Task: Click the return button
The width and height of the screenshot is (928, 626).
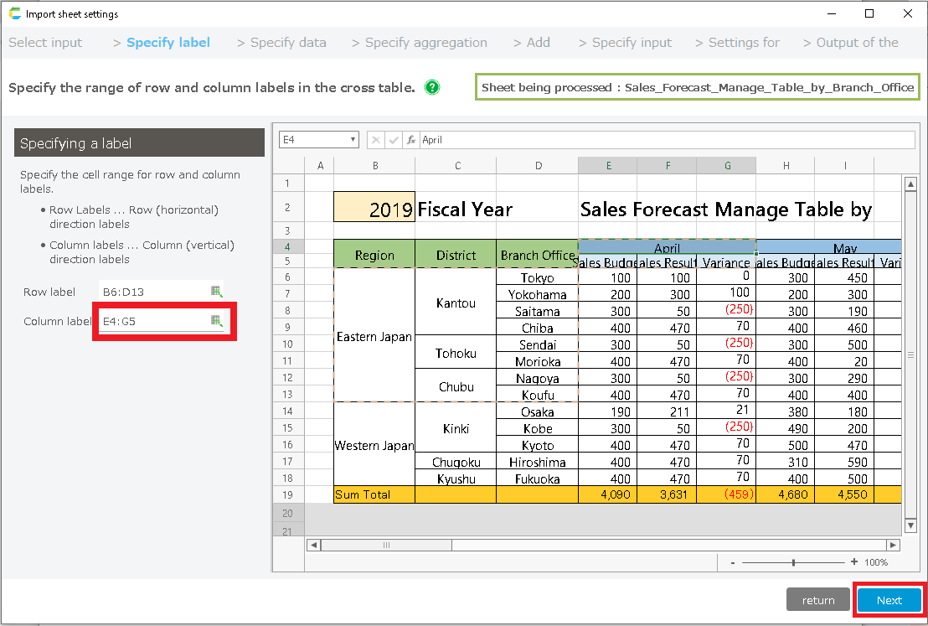Action: pos(817,600)
